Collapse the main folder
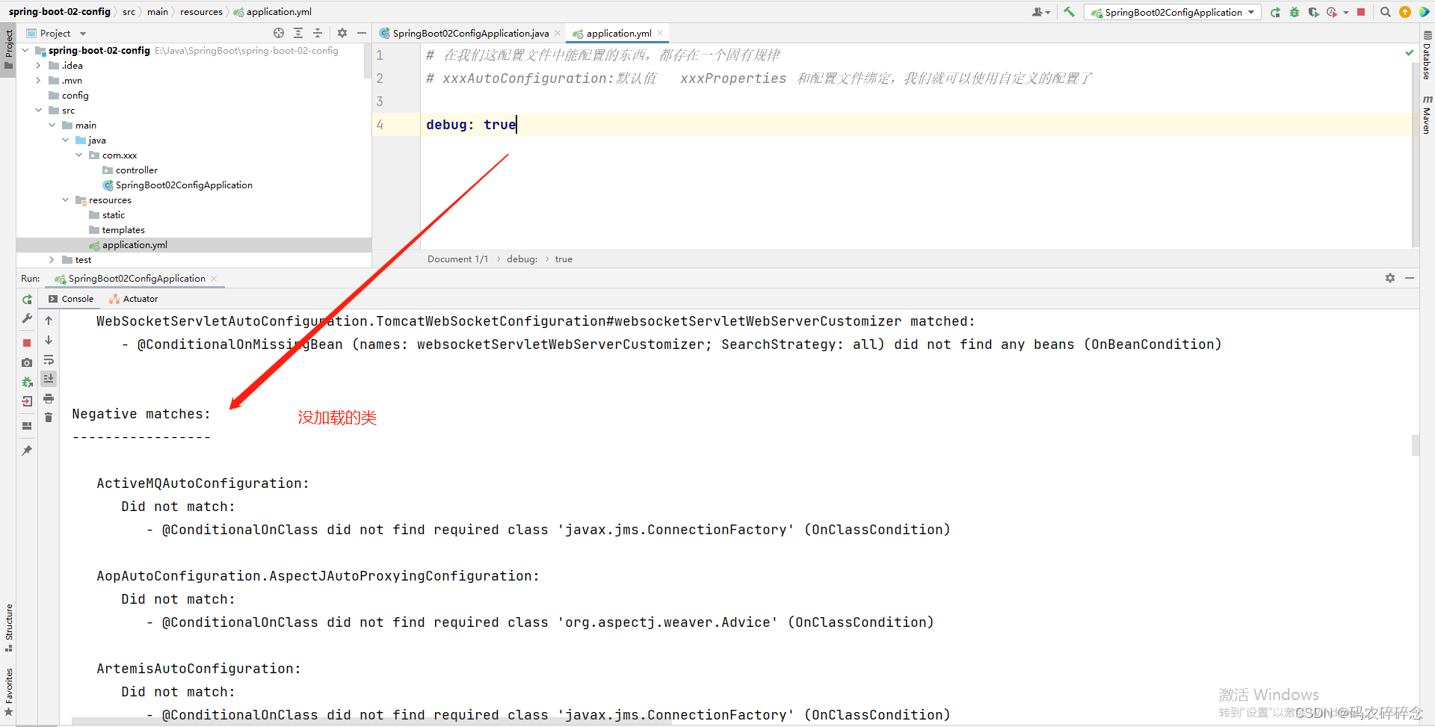This screenshot has height=727, width=1435. pyautogui.click(x=52, y=125)
